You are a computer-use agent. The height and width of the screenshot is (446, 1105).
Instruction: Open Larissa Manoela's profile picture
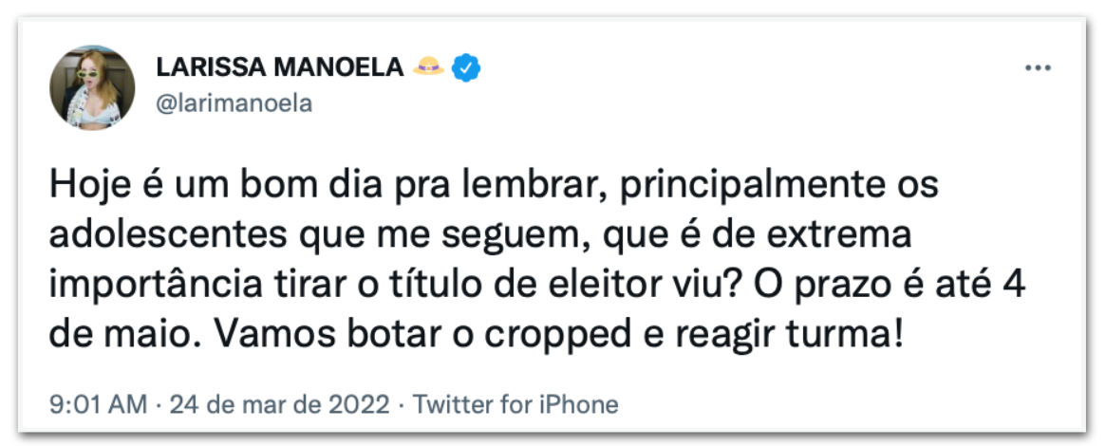click(92, 87)
